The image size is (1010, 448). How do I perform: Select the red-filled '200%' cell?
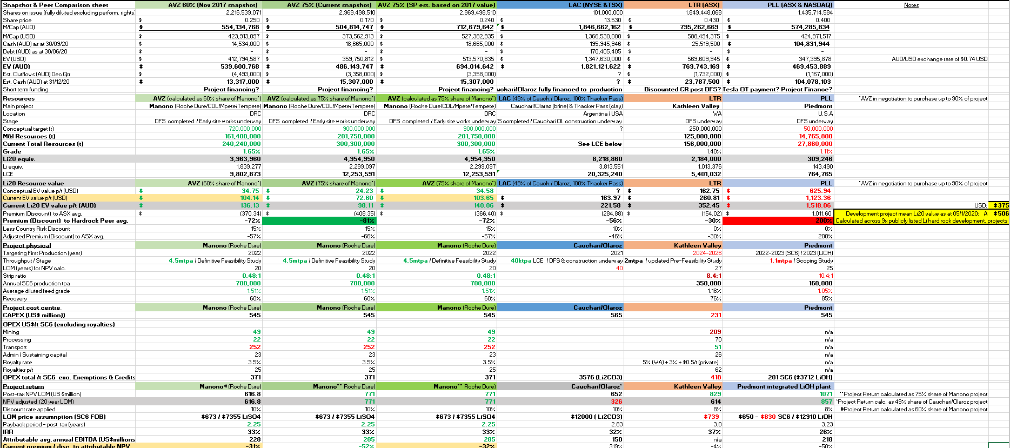click(779, 220)
